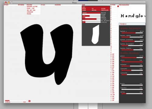
Task: Adjust the serif COURBE slider
Action: coord(92,16)
